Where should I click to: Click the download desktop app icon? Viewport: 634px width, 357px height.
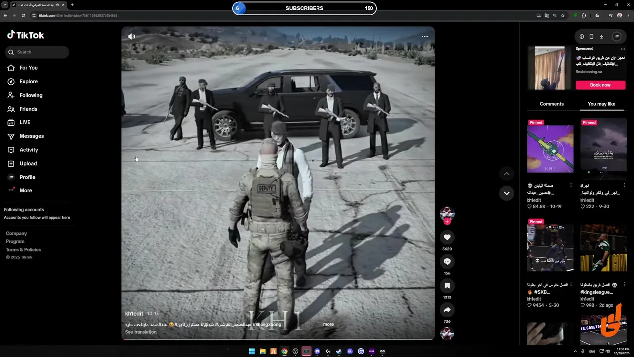click(x=601, y=36)
